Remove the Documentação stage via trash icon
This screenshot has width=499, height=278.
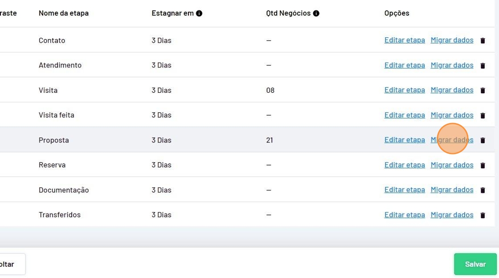click(x=483, y=190)
